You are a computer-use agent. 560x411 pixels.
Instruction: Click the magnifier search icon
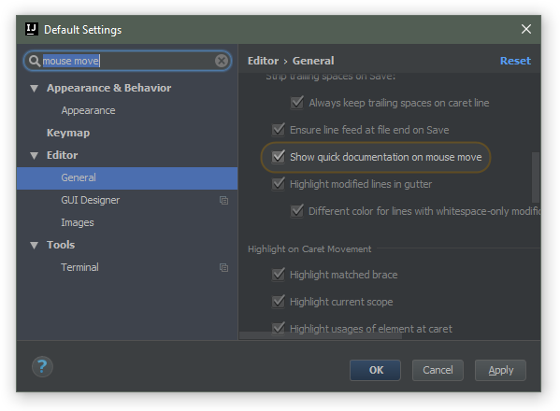click(35, 61)
